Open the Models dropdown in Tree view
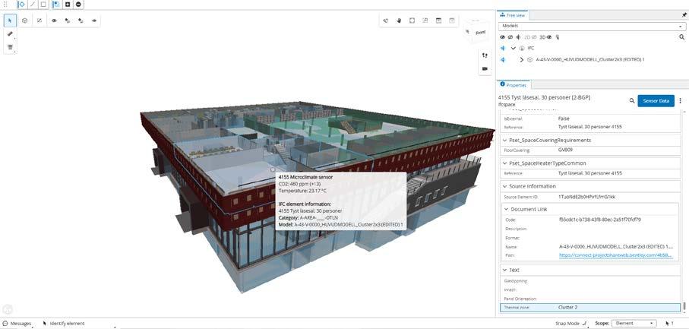The image size is (689, 329). pyautogui.click(x=592, y=27)
